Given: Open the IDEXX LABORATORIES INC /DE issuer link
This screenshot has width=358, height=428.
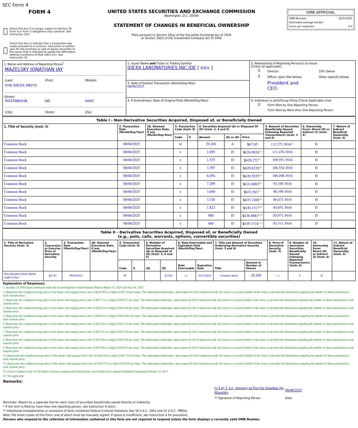Looking at the screenshot, I should click(161, 68).
